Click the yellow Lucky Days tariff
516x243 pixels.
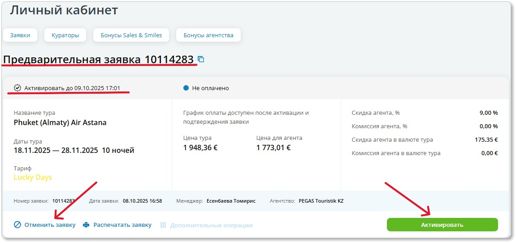[x=33, y=177]
